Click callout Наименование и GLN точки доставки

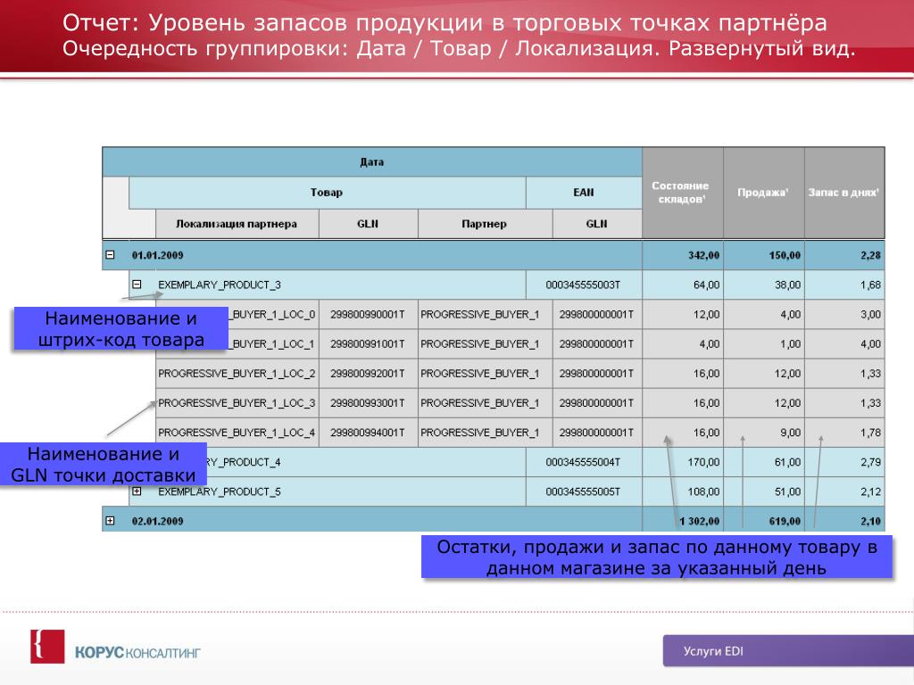(x=104, y=464)
